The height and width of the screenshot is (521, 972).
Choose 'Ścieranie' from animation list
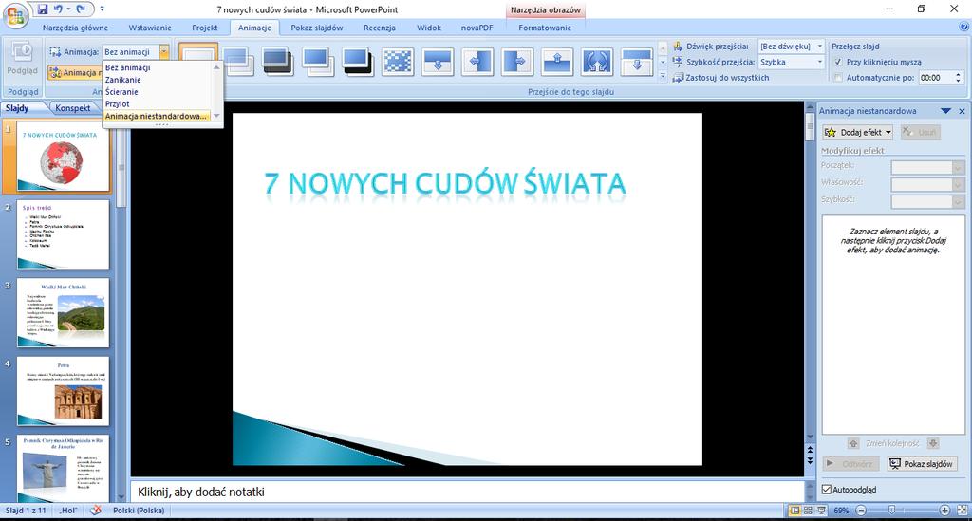[159, 92]
